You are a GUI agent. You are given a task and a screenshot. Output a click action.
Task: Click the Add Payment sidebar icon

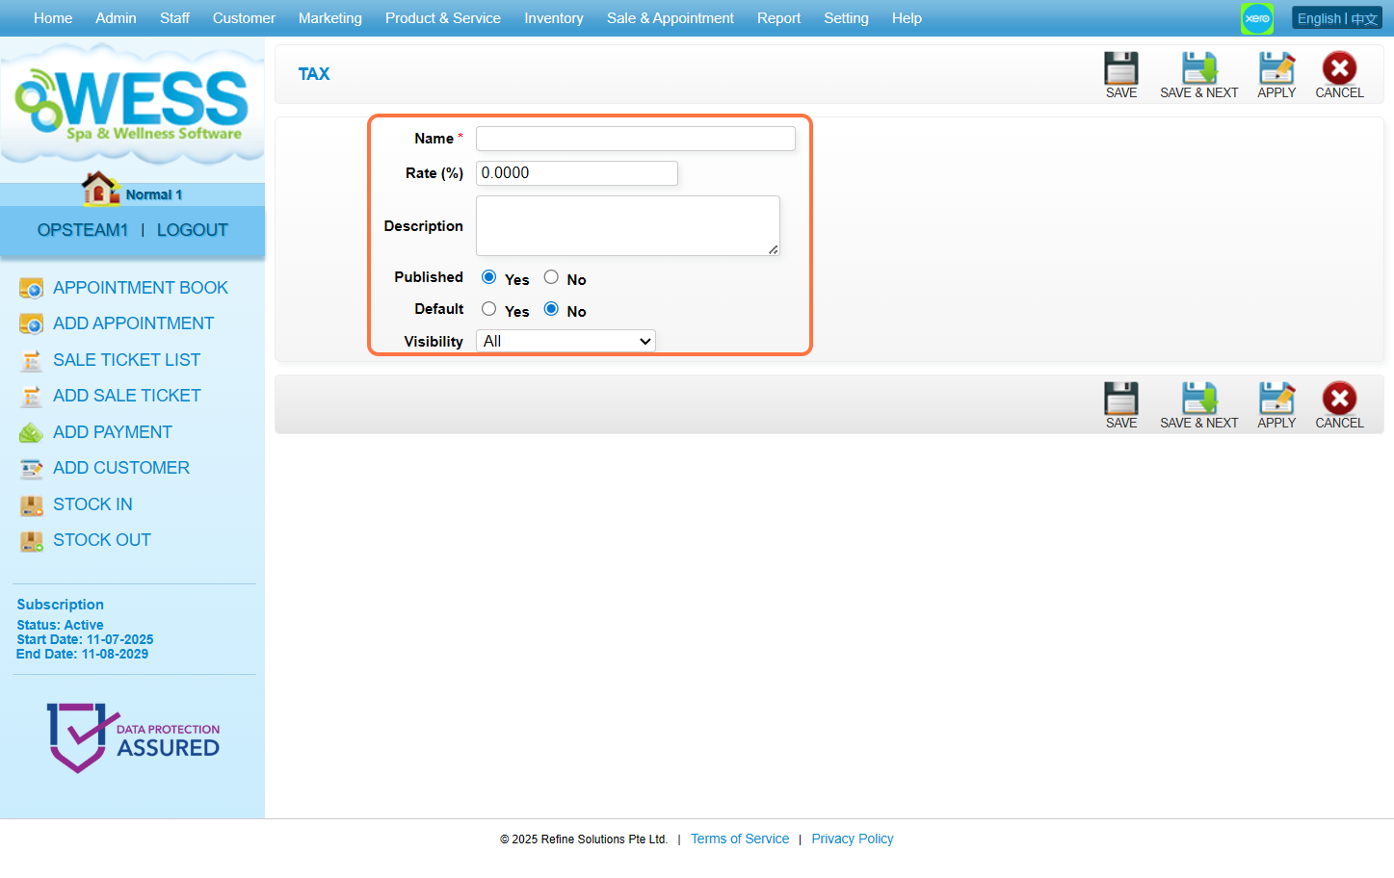[x=32, y=432]
